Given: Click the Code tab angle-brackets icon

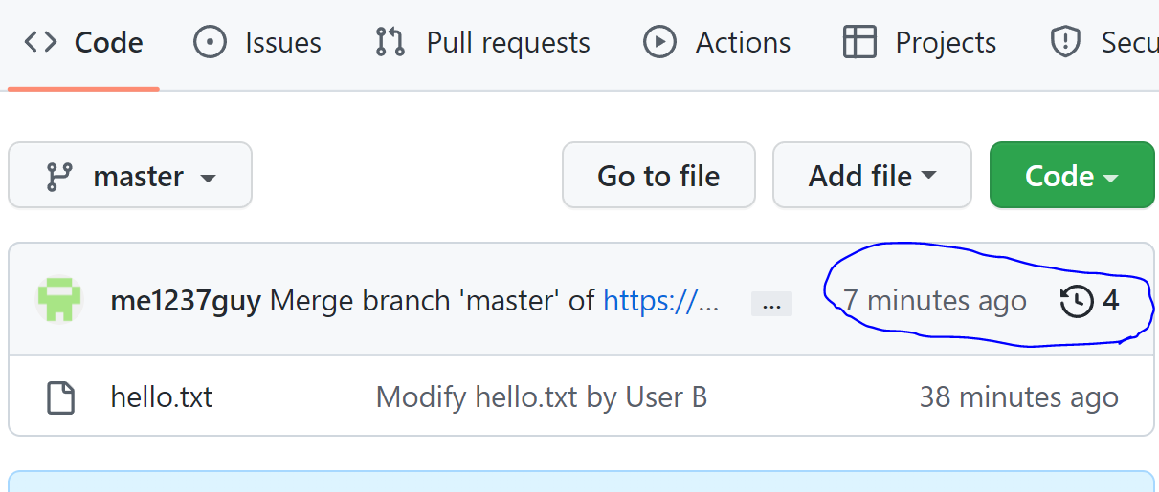Looking at the screenshot, I should tap(41, 42).
